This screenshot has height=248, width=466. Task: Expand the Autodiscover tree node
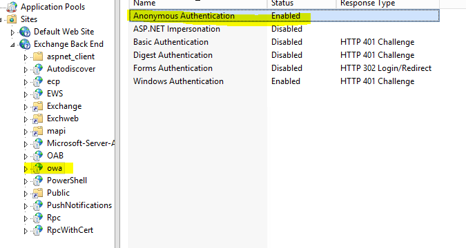pyautogui.click(x=26, y=70)
